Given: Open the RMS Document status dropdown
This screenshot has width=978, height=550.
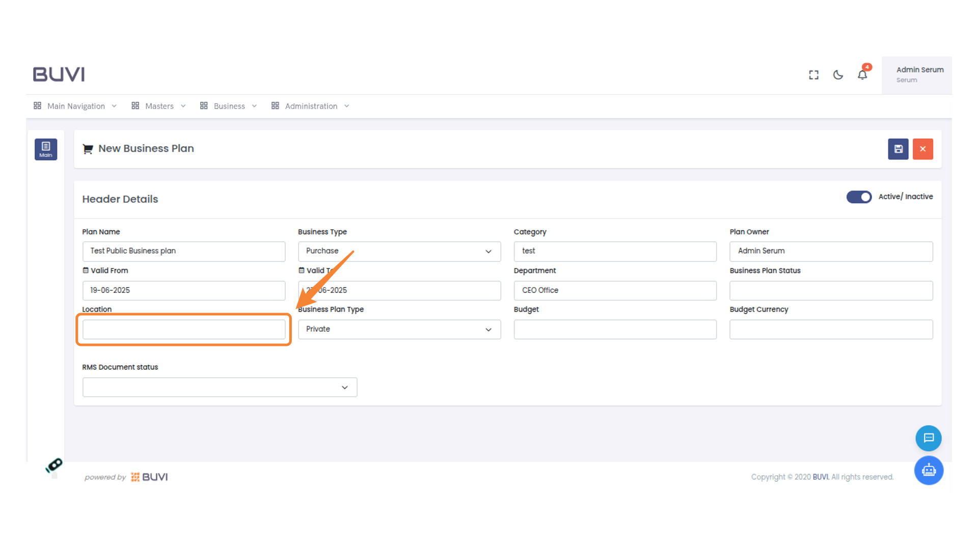Looking at the screenshot, I should 220,388.
